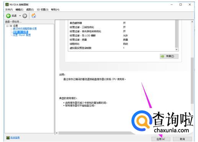198x142 pixels.
Task: Click the green Back arrow button
Action: coord(8,16)
